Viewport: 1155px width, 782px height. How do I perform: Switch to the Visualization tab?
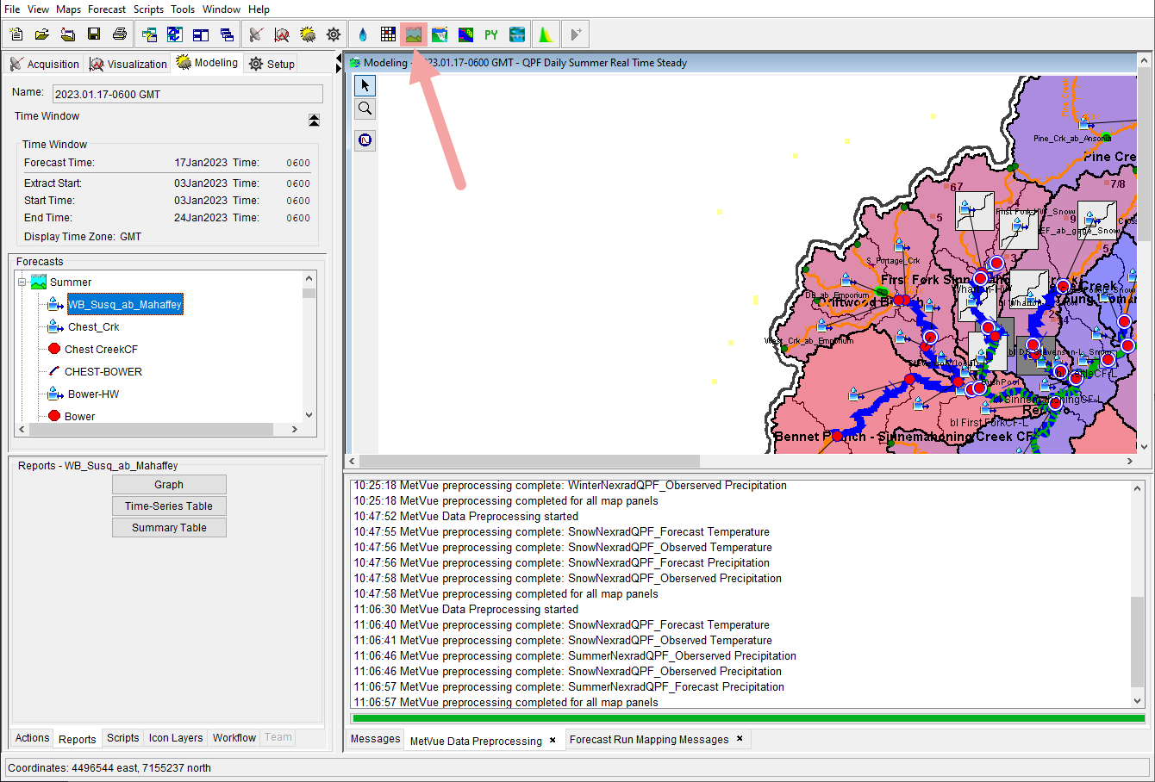128,64
